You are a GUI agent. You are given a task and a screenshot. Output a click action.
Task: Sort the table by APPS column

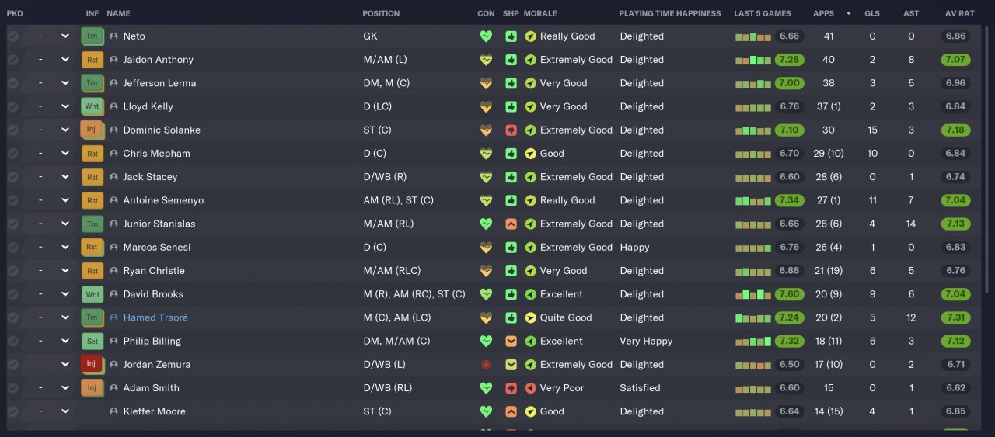[823, 13]
